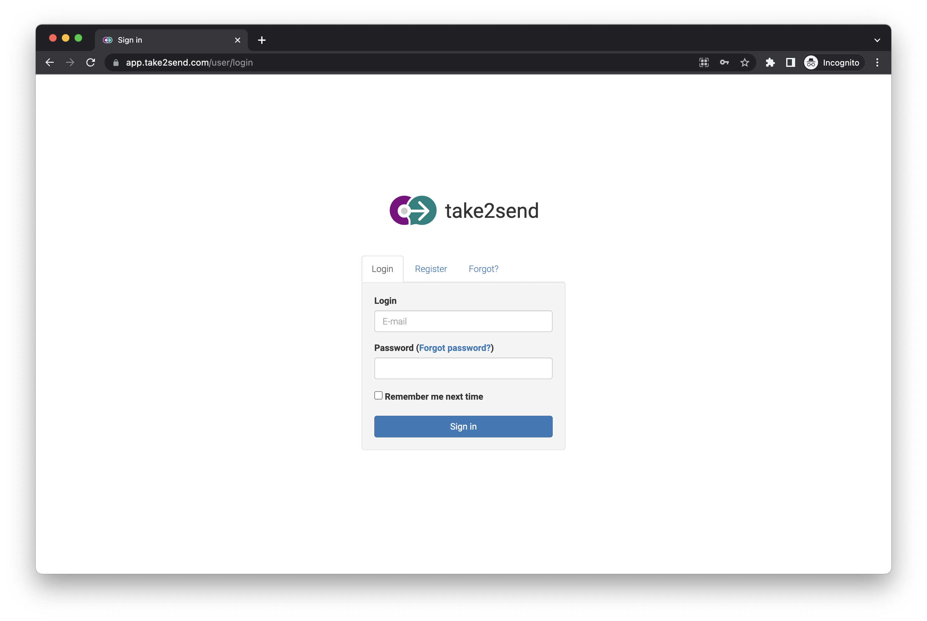
Task: Click the green maximize window button
Action: tap(78, 38)
